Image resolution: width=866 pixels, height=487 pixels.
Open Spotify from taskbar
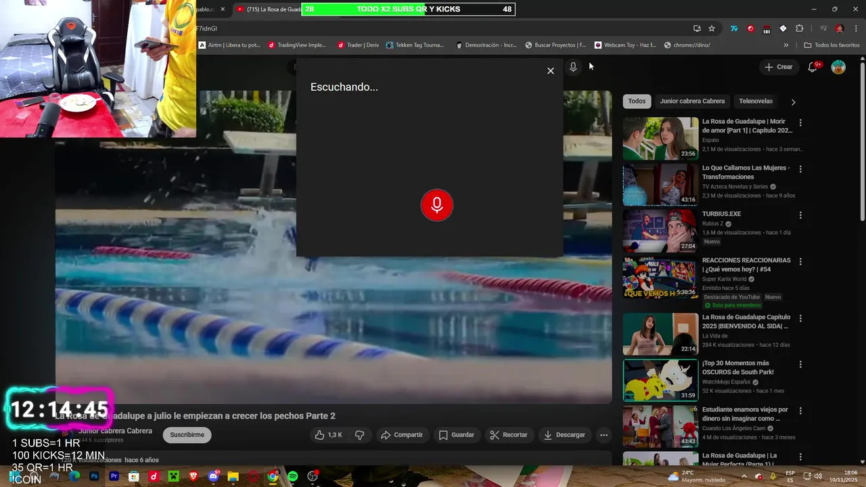pyautogui.click(x=293, y=476)
